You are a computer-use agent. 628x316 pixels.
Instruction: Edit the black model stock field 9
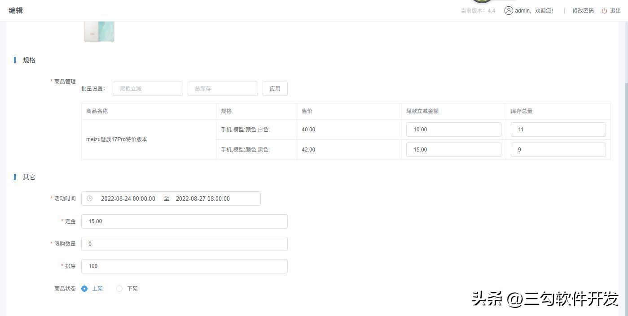(x=558, y=150)
